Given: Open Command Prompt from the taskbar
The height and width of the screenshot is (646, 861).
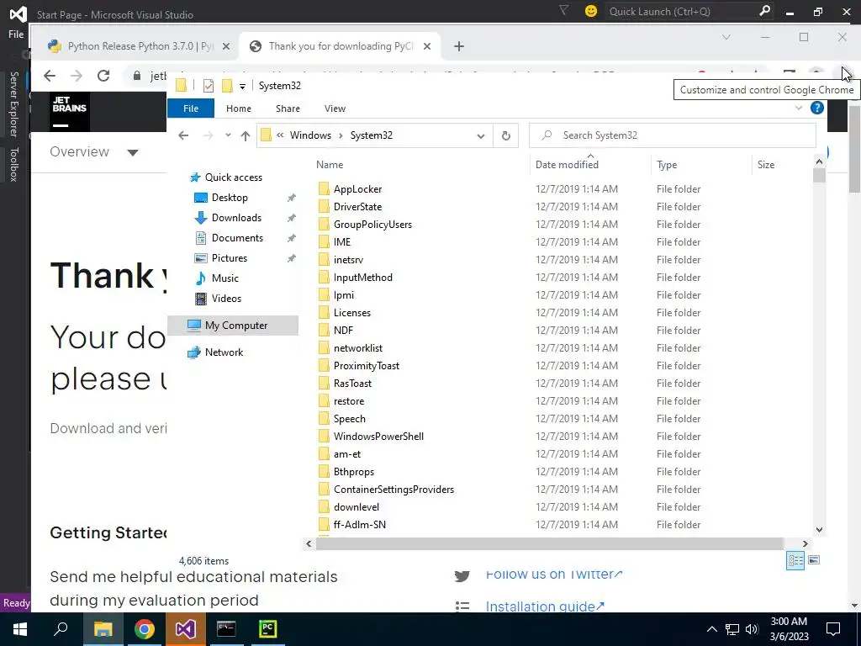Looking at the screenshot, I should tap(226, 629).
